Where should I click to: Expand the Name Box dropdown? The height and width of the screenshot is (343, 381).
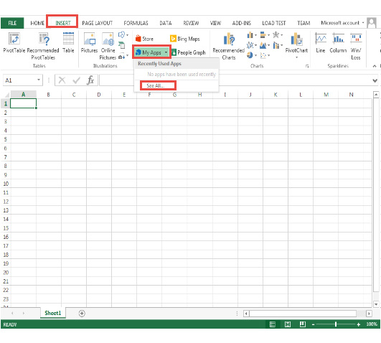pos(39,80)
